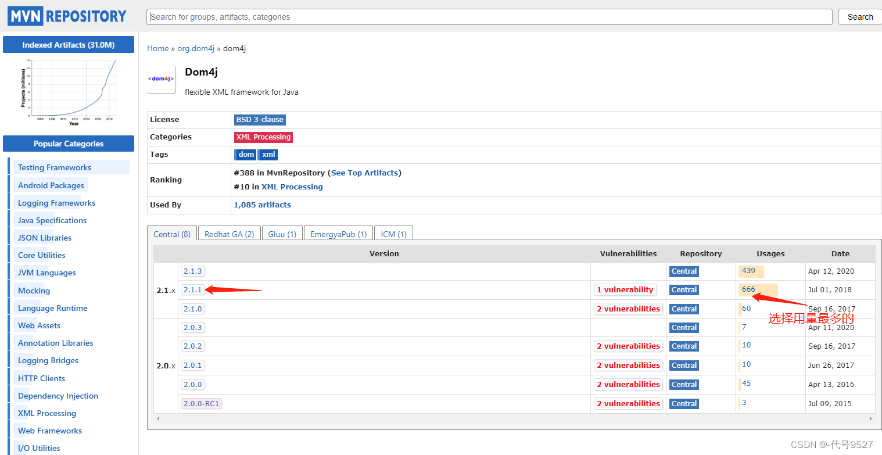Open Core Utilities category
This screenshot has height=455, width=882.
[x=42, y=256]
